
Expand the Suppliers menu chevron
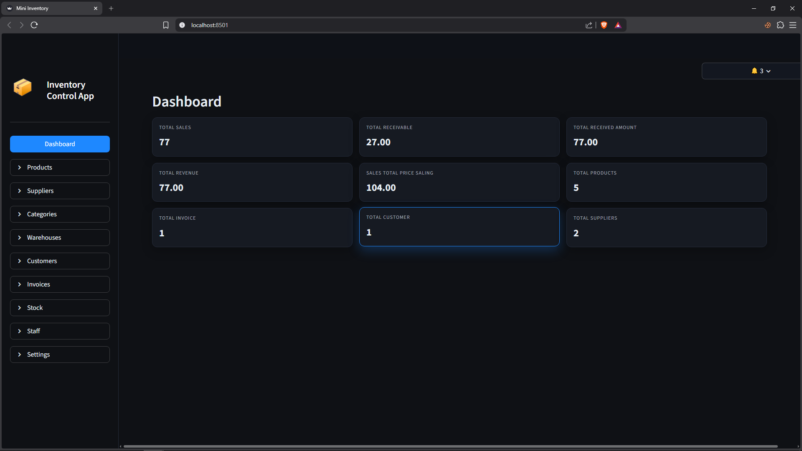(20, 191)
